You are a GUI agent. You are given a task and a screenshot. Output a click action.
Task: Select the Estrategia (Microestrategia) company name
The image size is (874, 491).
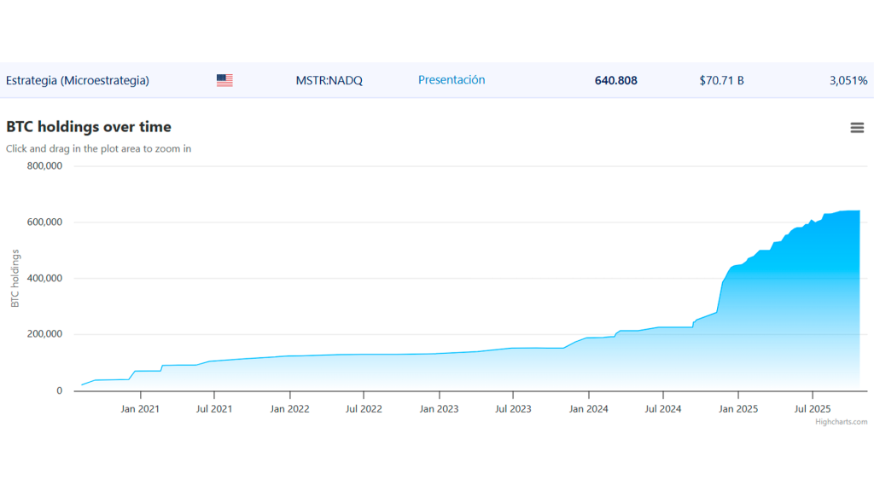tap(78, 80)
